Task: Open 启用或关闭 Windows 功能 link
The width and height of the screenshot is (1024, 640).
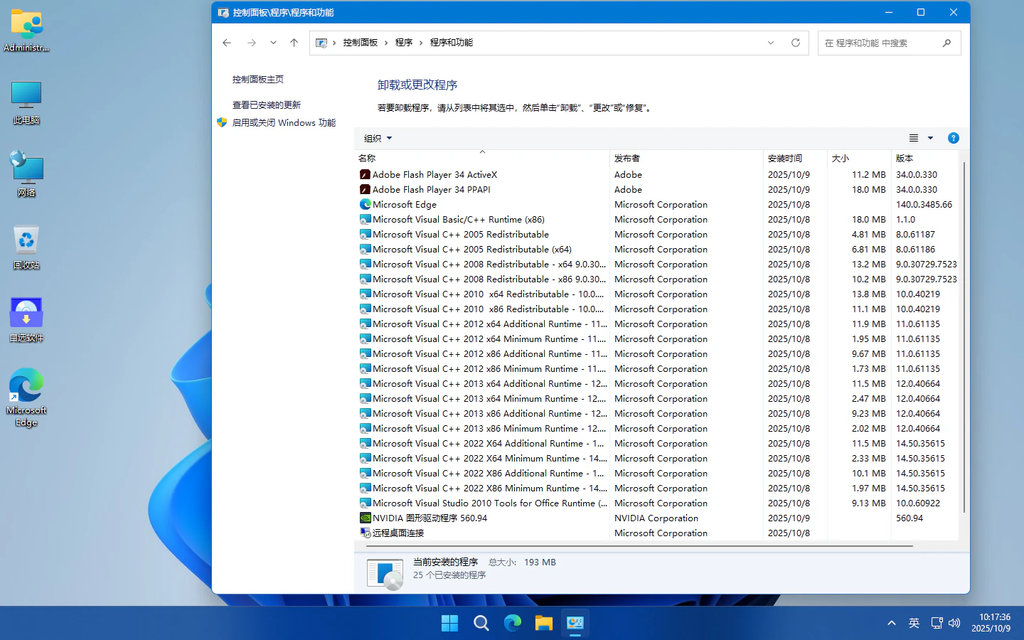Action: (284, 123)
